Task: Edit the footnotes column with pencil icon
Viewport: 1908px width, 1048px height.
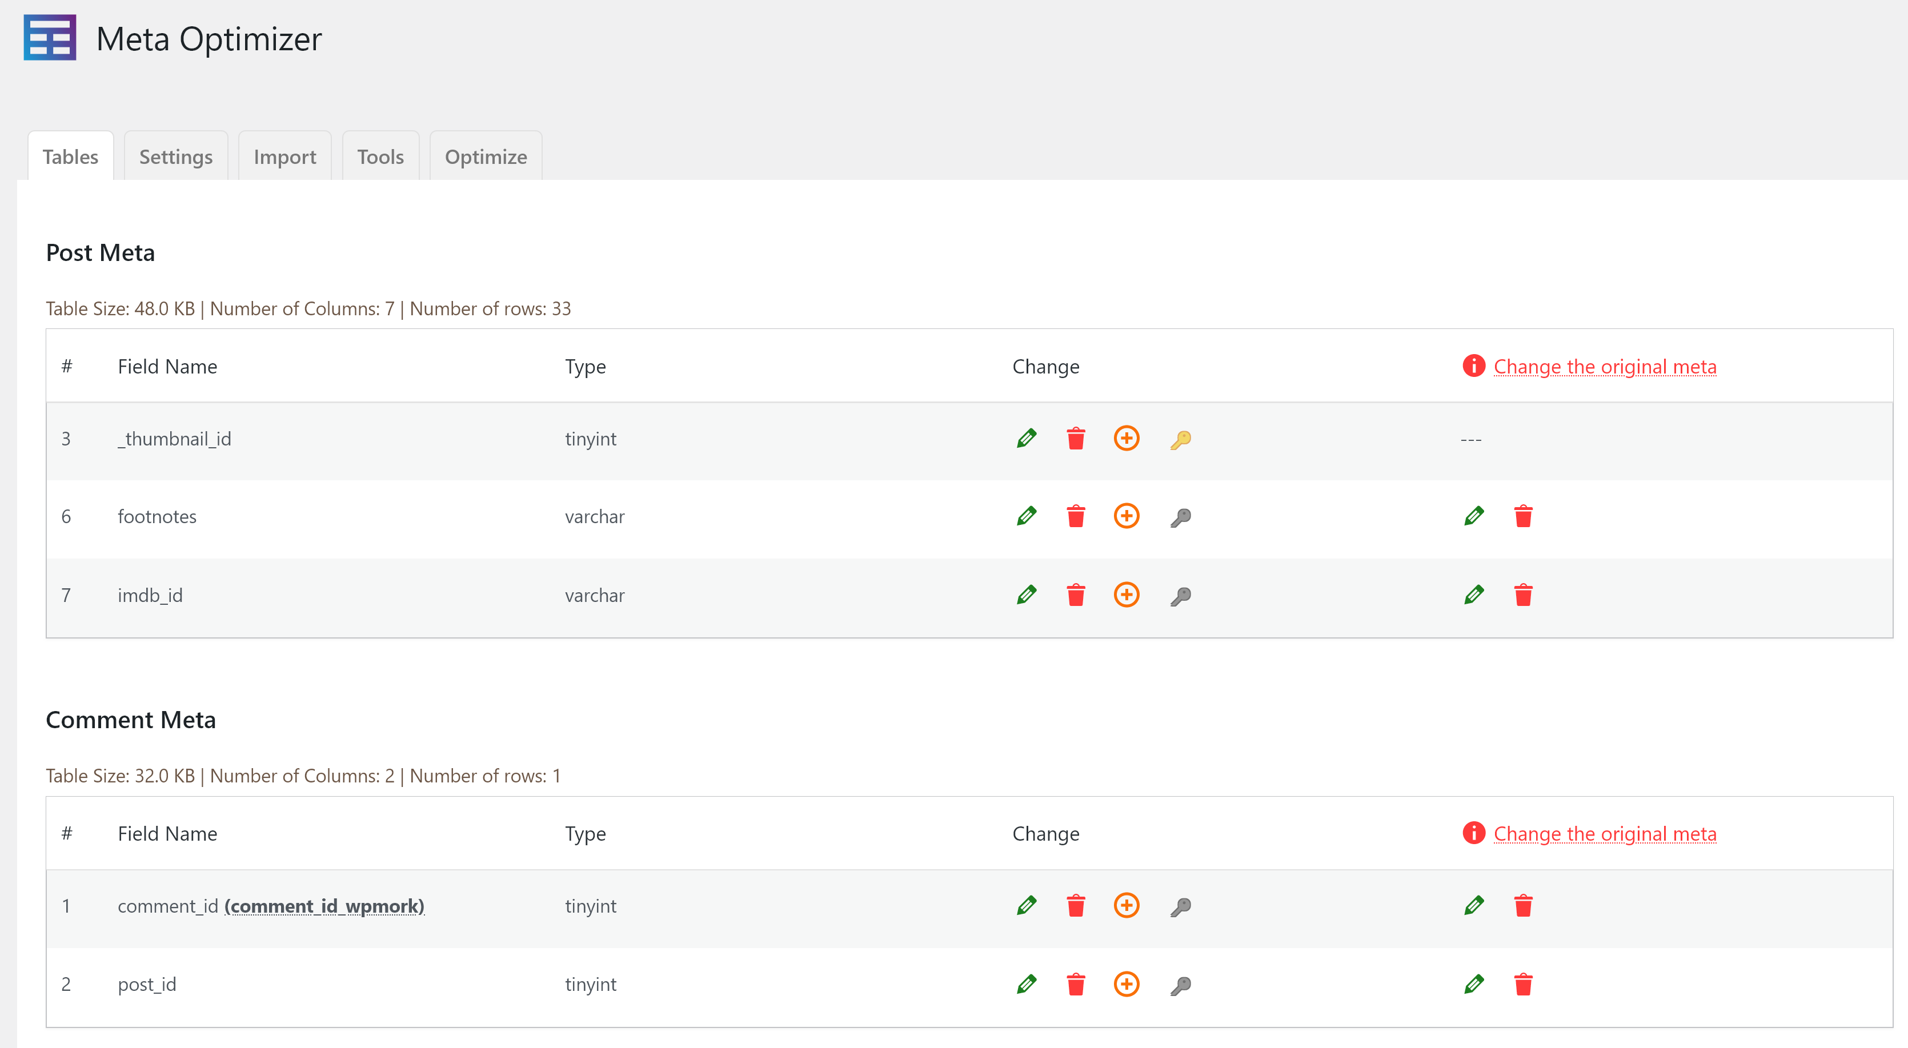Action: click(x=1027, y=516)
